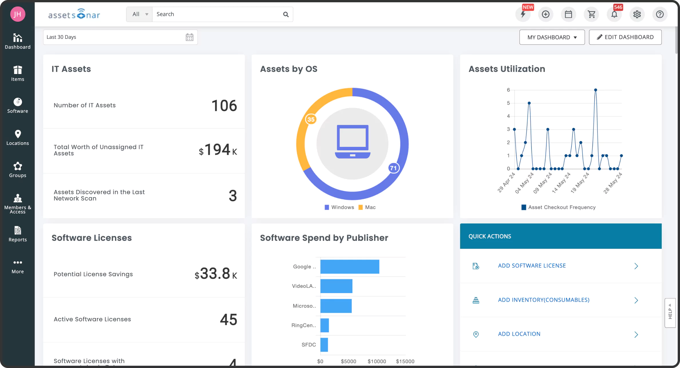Open the Last 30 Days date picker
Viewport: 680px width, 368px height.
click(120, 37)
